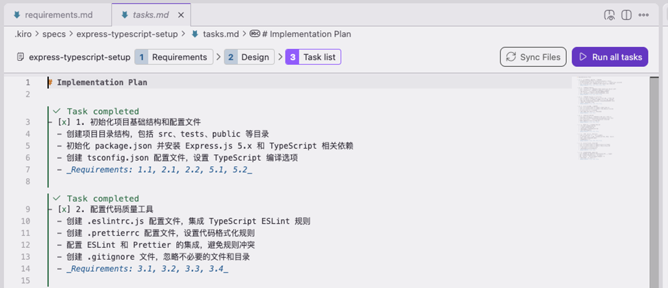Expand the .kiro breadcrumb segment
Screen dimensions: 668x288
[24, 34]
